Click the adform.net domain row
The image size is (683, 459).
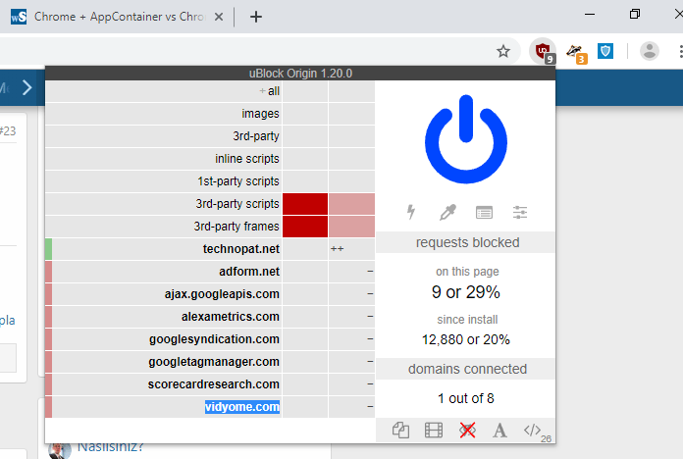pyautogui.click(x=164, y=272)
